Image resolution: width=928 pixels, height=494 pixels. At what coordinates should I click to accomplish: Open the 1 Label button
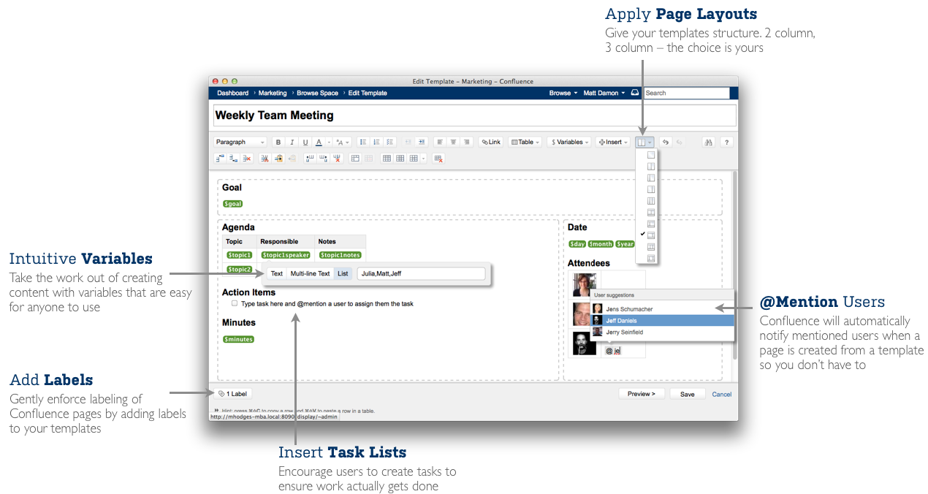click(232, 394)
